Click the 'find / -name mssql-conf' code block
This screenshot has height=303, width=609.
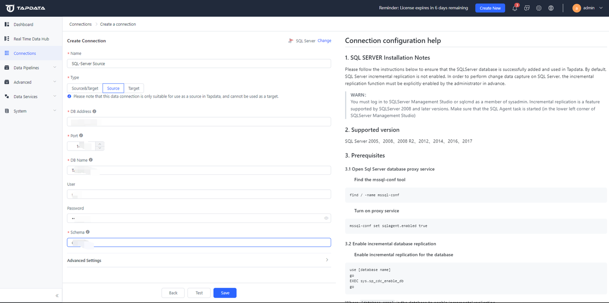tap(476, 195)
